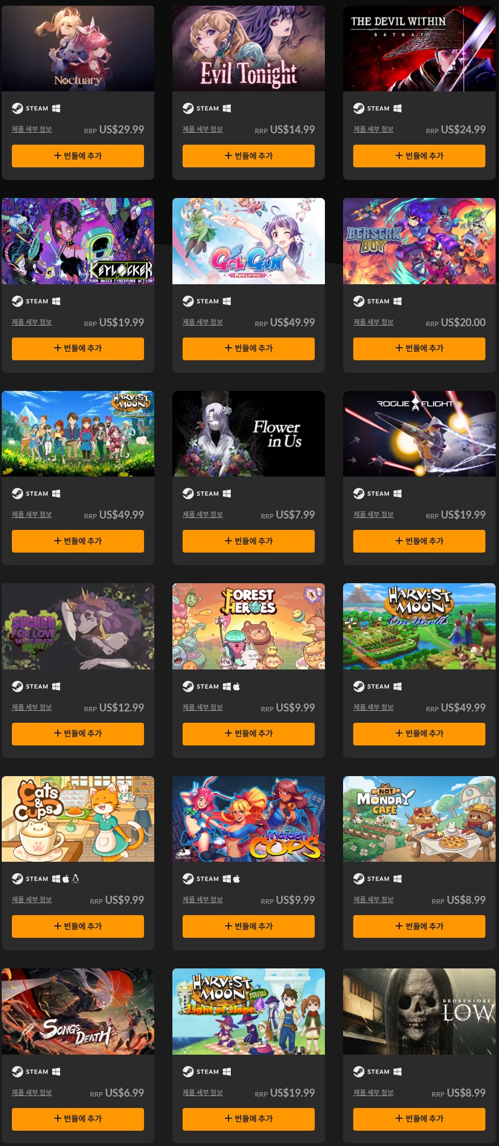Open product details for Gal Gun Returns

pos(202,322)
